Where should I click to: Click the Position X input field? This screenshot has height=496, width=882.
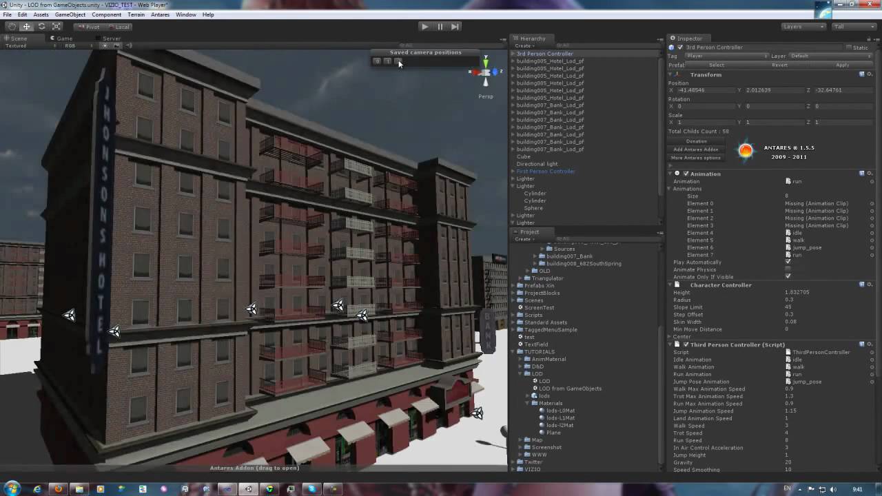point(705,90)
